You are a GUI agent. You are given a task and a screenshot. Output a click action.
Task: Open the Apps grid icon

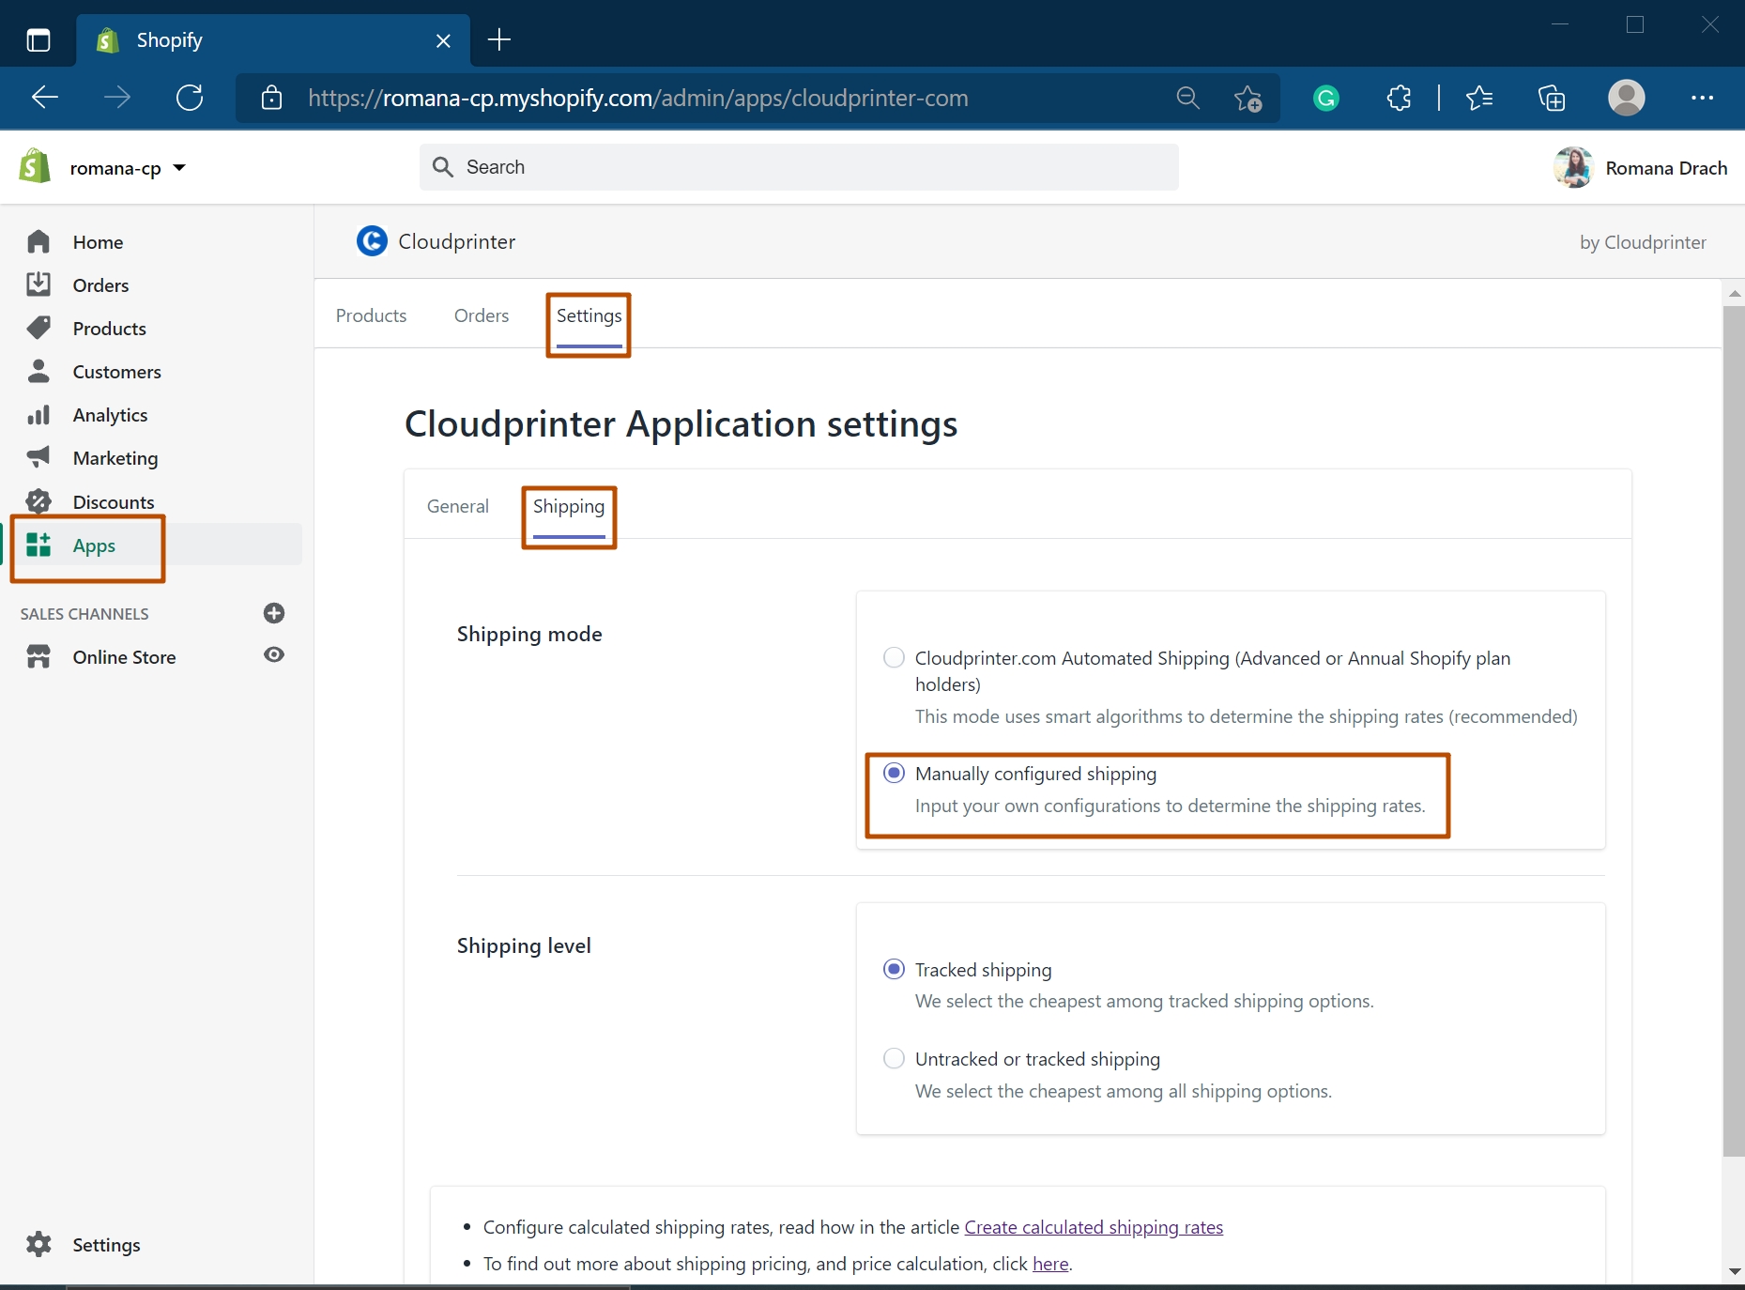point(38,545)
